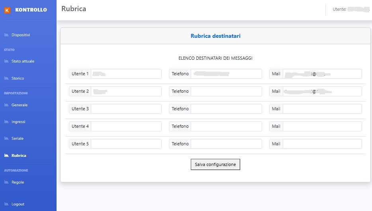
Task: Click the Rubrica page title
Action: tap(74, 9)
